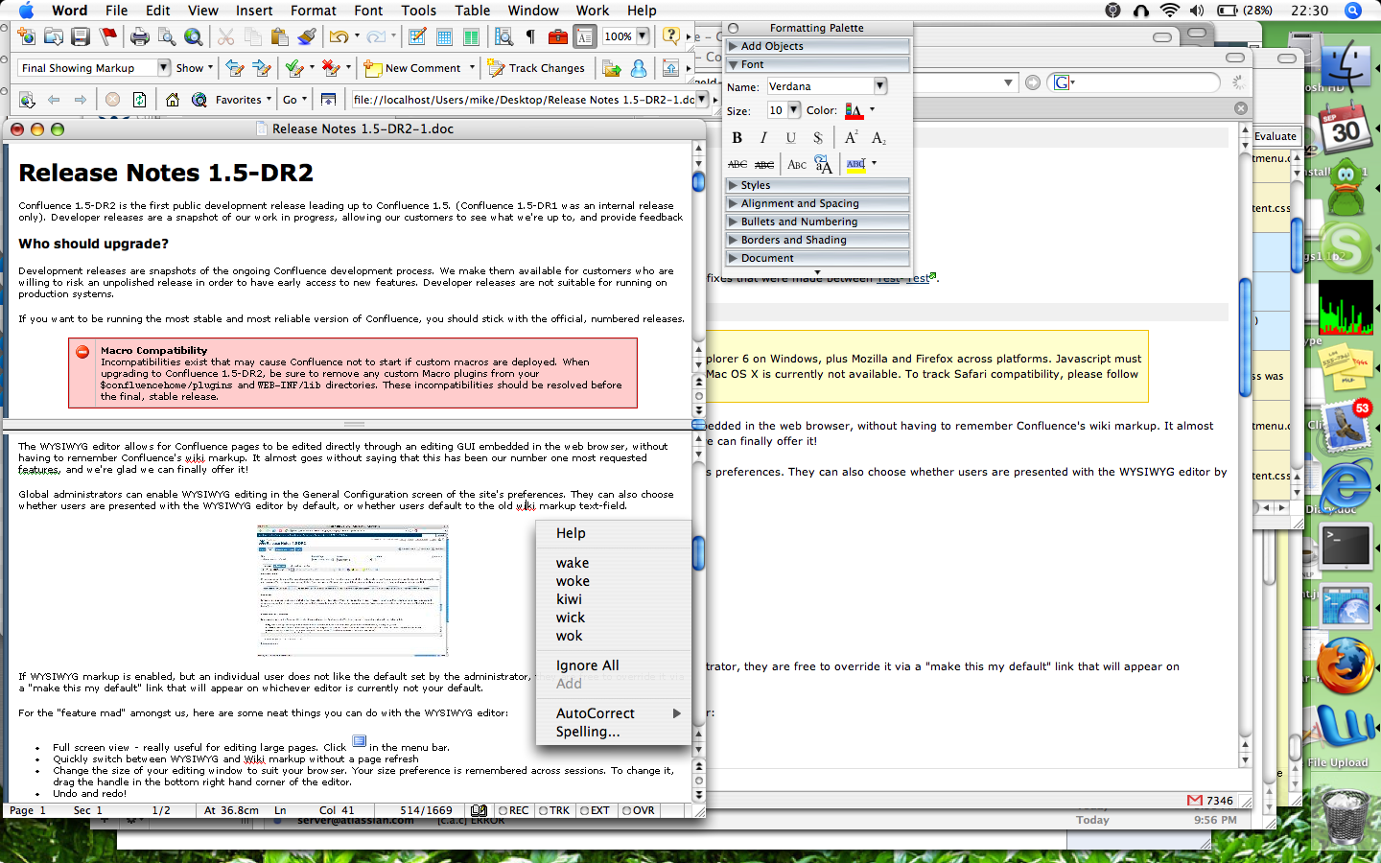Click the Columns icon in the toolbar
The image size is (1381, 863).
471,36
